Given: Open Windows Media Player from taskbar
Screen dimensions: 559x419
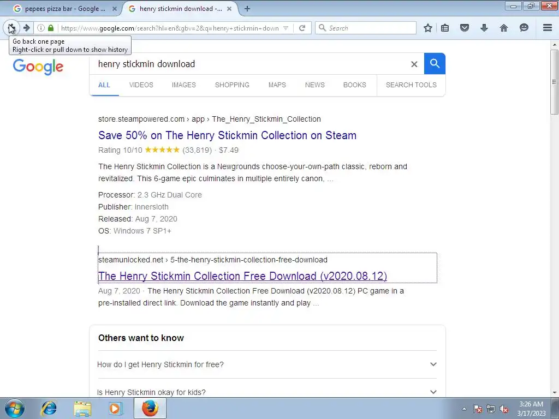Looking at the screenshot, I should [116, 408].
